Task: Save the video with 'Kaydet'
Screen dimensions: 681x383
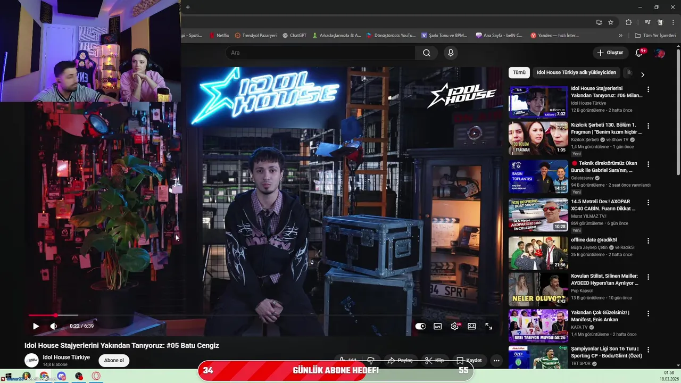Action: 469,360
